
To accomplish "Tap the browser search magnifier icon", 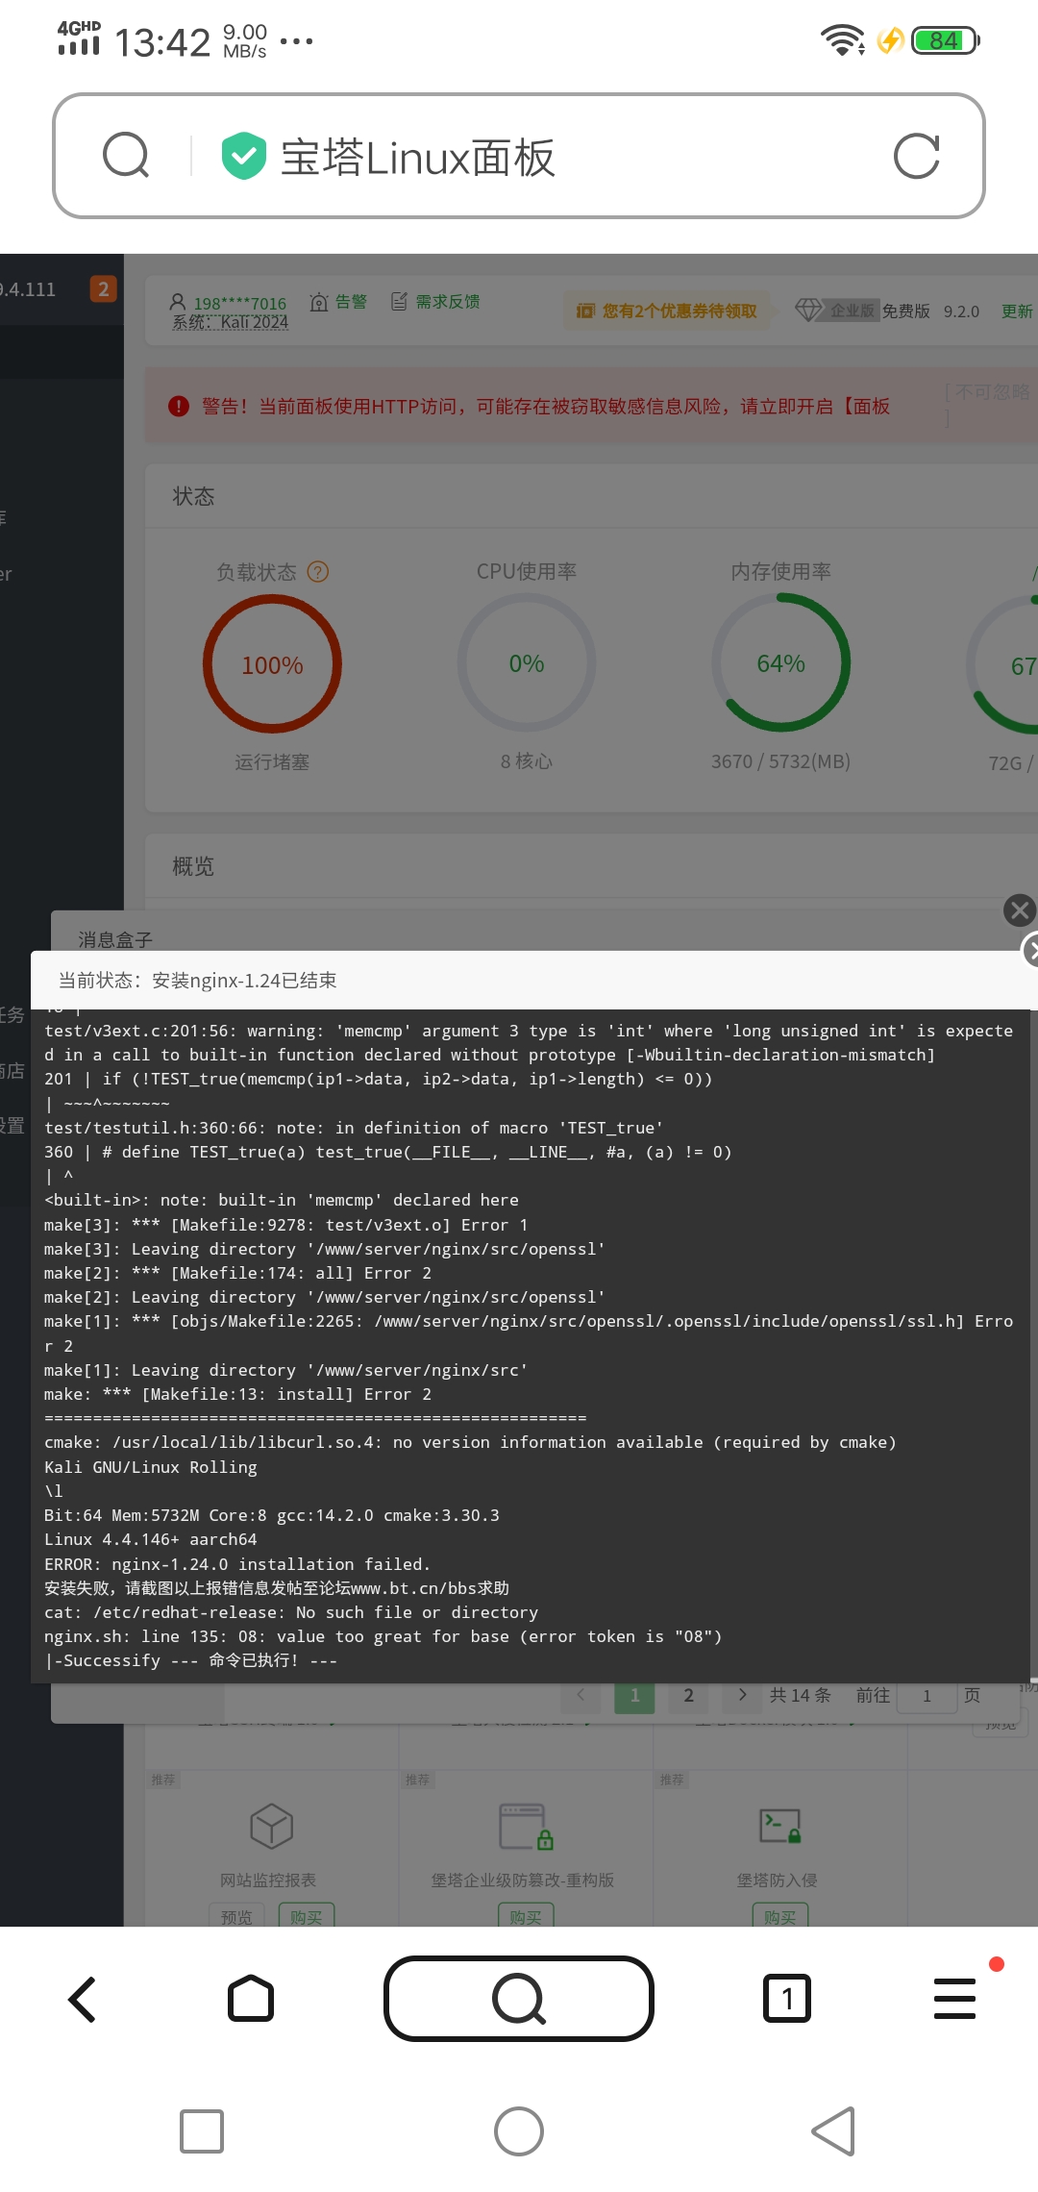I will click(126, 156).
